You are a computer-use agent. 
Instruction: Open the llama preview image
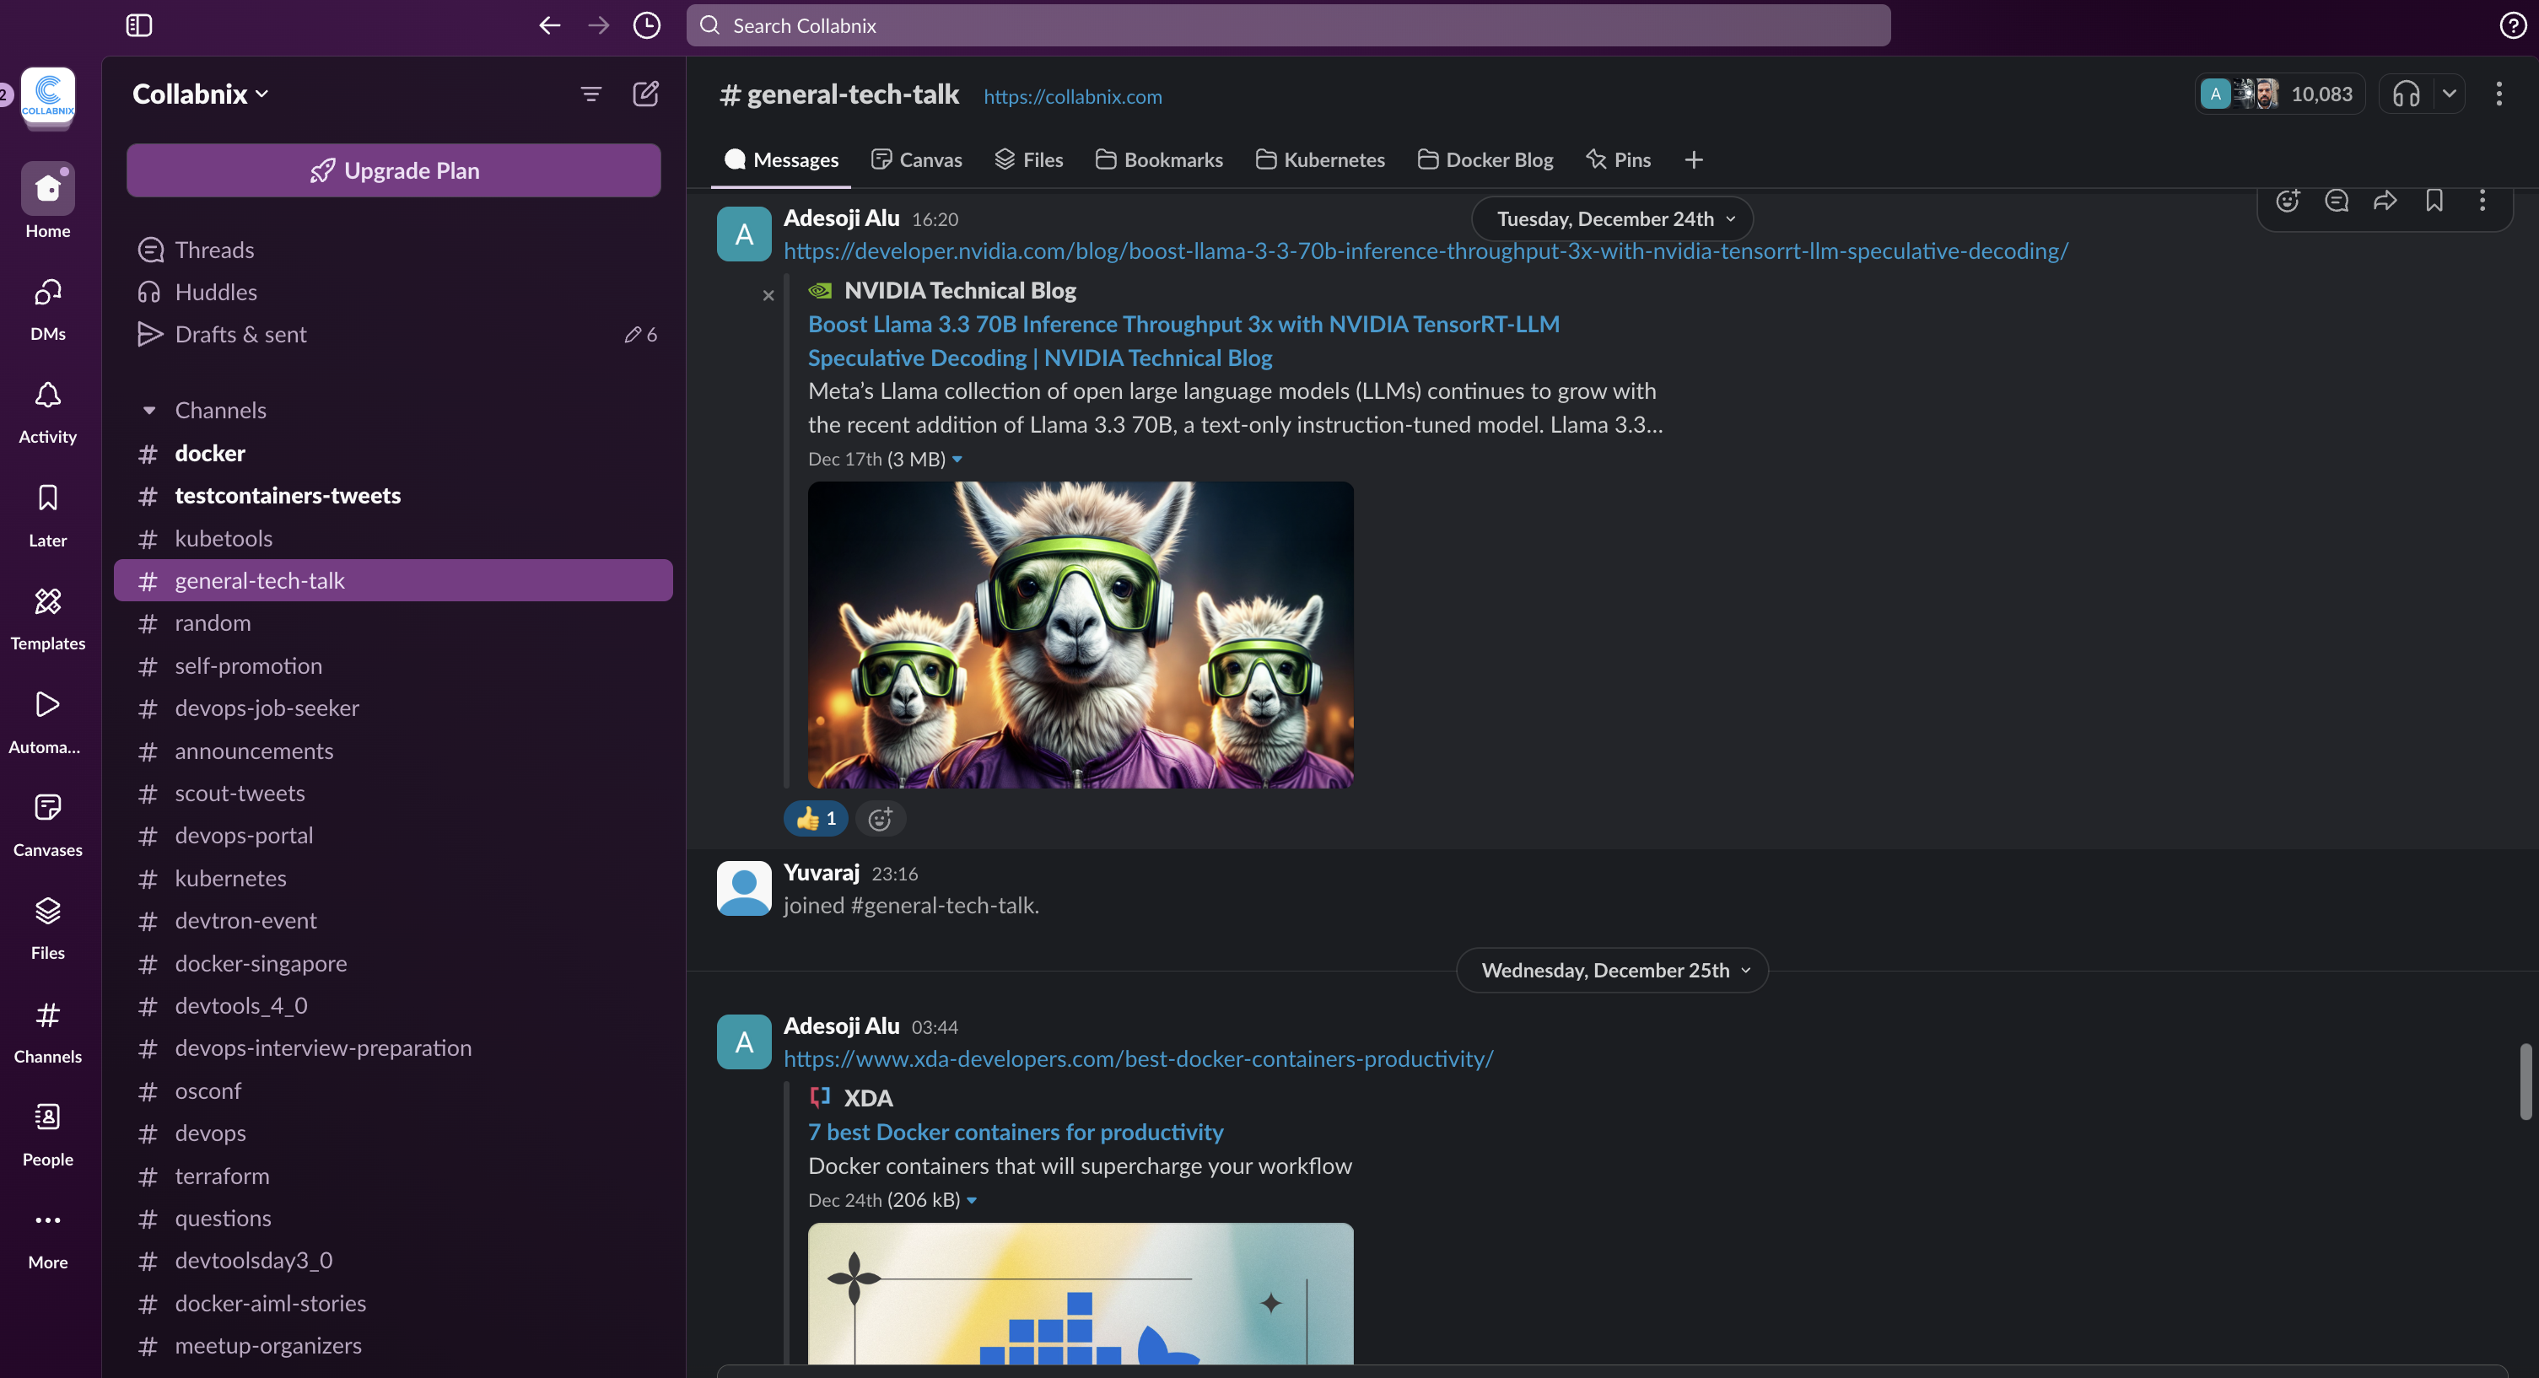(1081, 635)
